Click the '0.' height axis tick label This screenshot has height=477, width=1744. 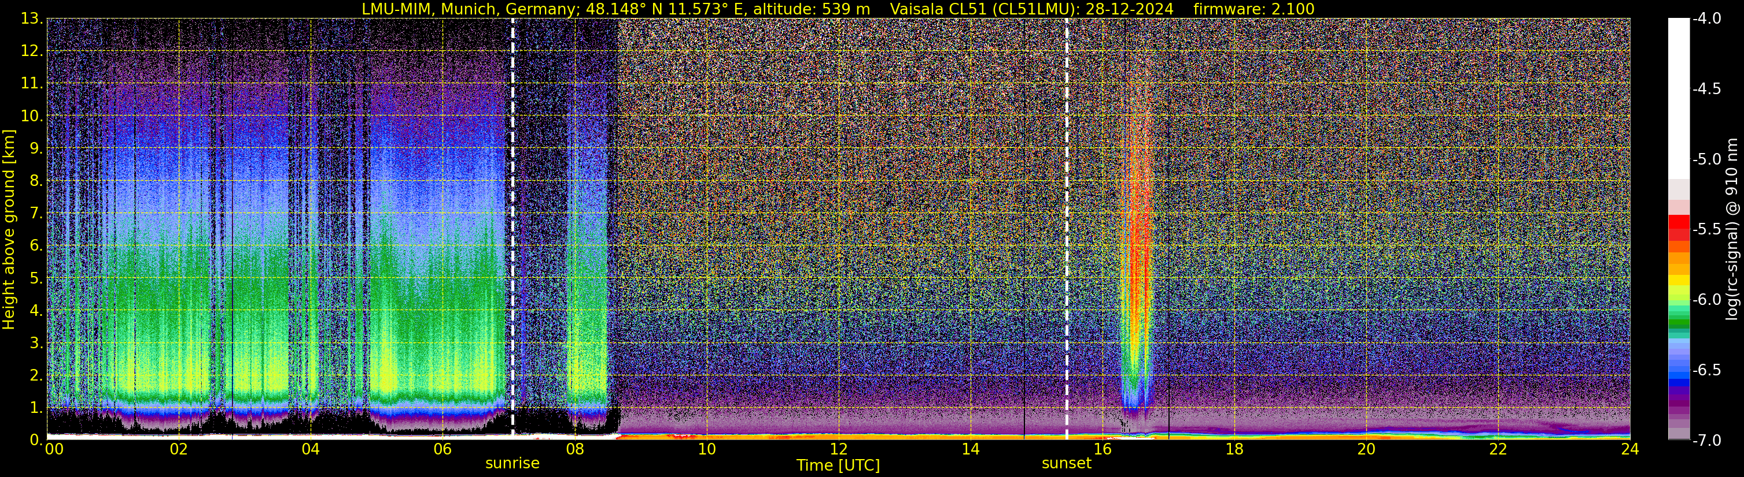pyautogui.click(x=36, y=440)
